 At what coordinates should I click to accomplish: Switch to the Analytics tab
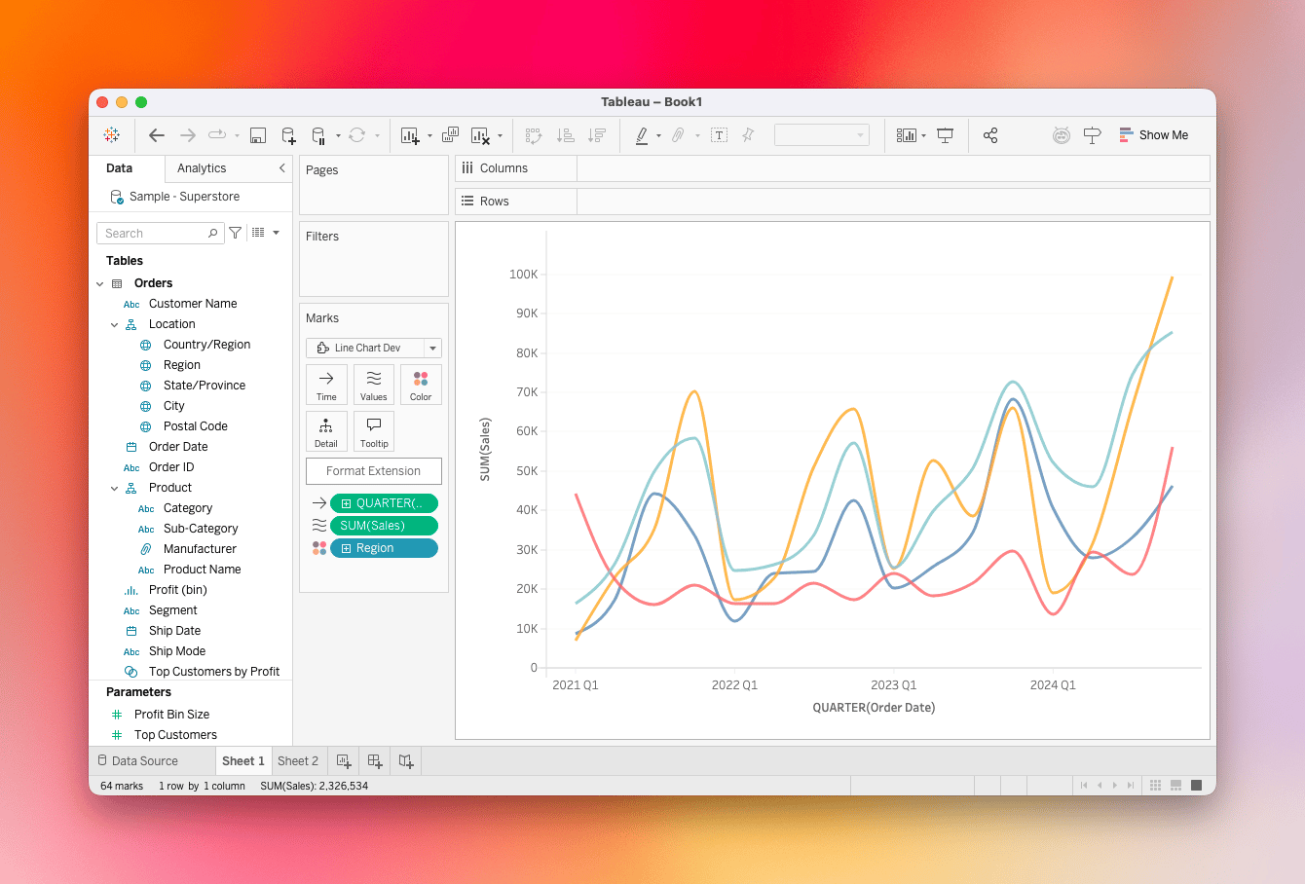point(202,168)
